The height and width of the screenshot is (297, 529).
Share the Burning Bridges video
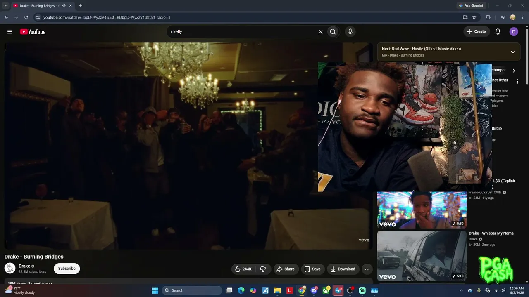point(286,269)
